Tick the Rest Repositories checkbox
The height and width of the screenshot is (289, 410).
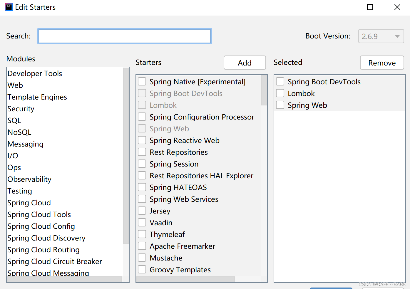(142, 152)
